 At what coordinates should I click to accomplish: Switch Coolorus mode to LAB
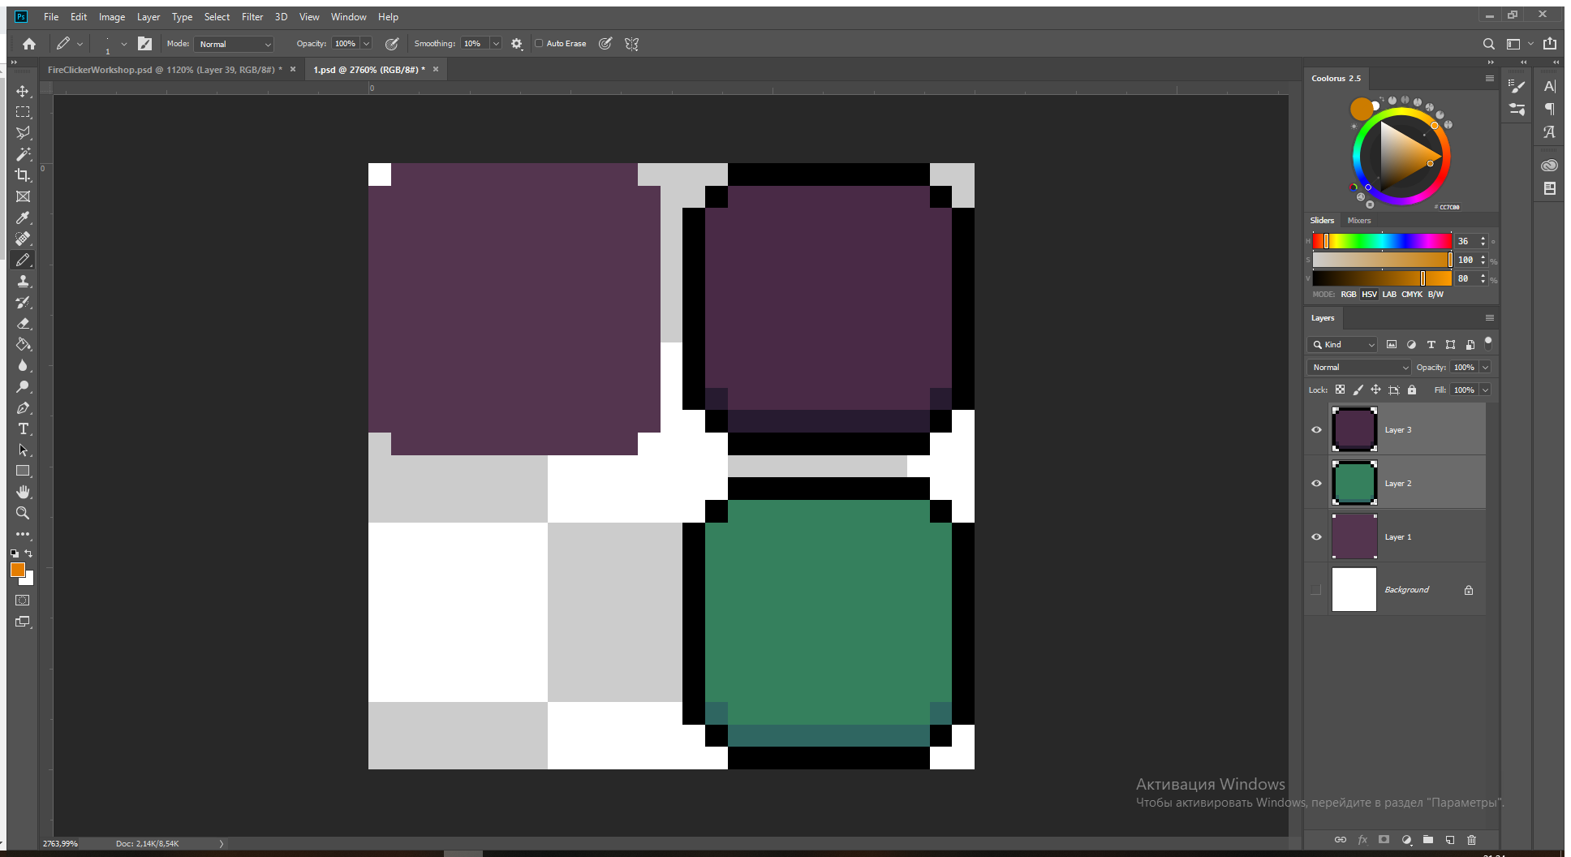click(x=1389, y=295)
